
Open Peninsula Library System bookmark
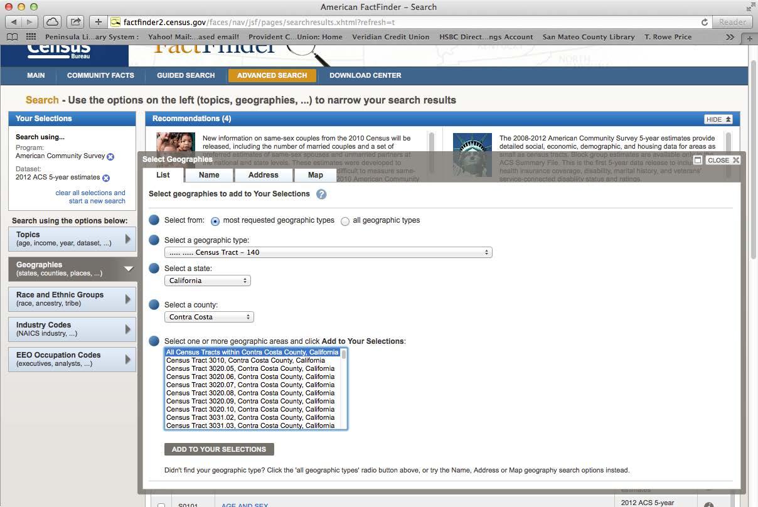[92, 37]
